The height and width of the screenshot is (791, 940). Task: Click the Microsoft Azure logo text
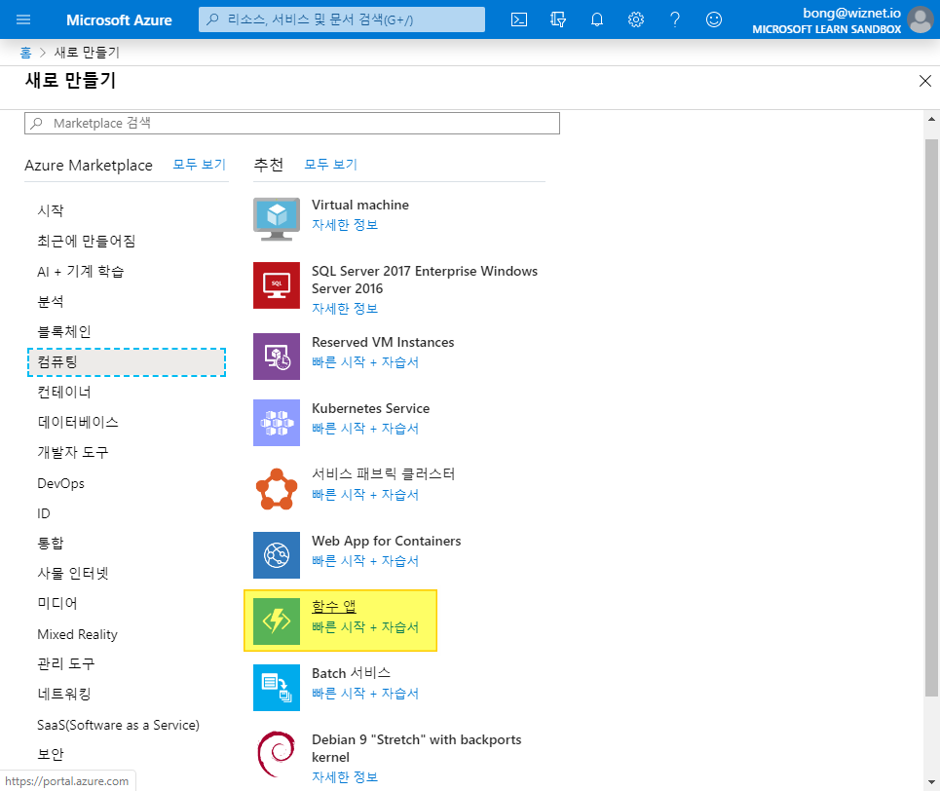[119, 19]
